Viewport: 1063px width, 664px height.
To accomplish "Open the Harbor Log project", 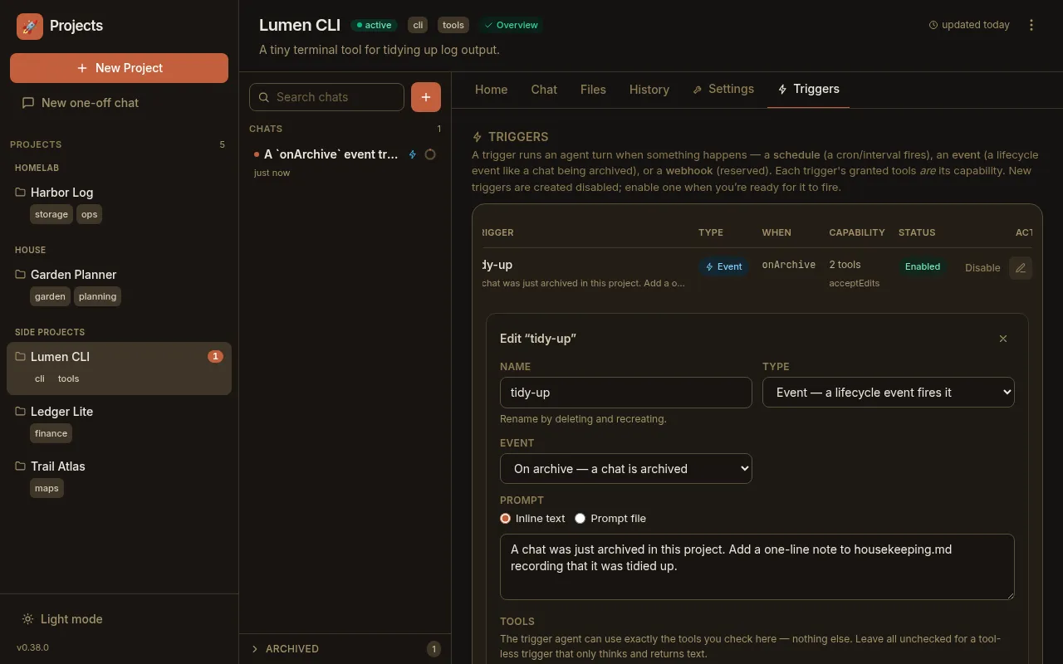I will pyautogui.click(x=61, y=192).
